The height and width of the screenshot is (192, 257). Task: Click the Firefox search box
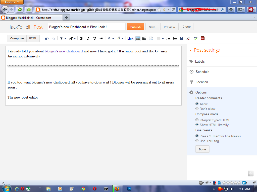[201, 10]
